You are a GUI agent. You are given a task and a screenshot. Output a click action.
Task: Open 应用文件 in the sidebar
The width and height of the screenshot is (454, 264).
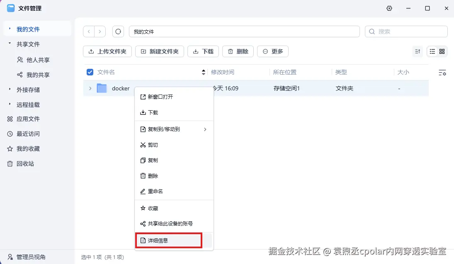[x=24, y=119]
